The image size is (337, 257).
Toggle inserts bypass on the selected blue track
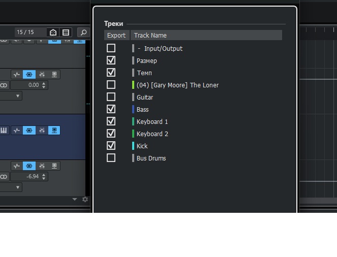click(x=29, y=131)
